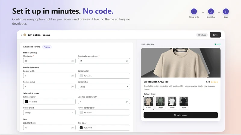This screenshot has width=241, height=135.
Task: Click the khaki colour dot next to Edit option
Action: [25, 35]
